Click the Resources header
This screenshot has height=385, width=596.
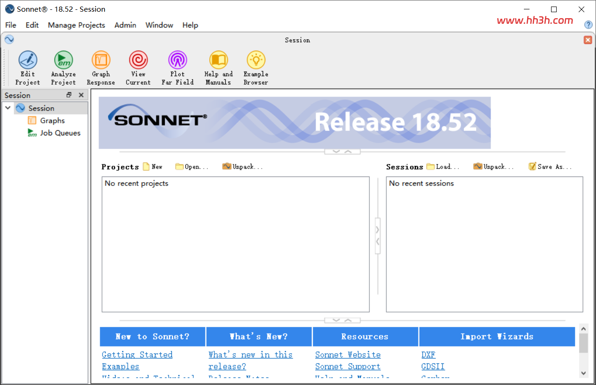tap(365, 336)
